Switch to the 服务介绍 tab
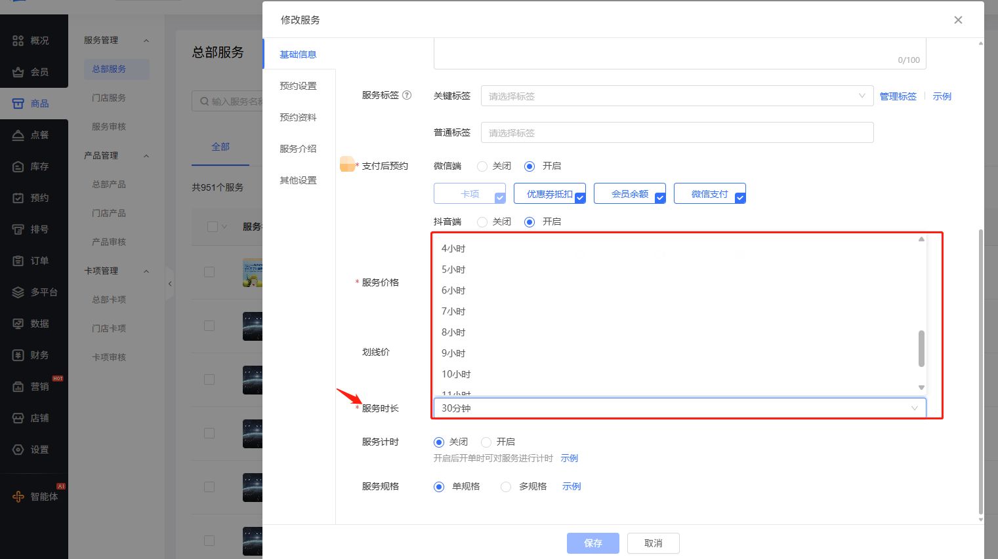This screenshot has width=998, height=559. pos(298,149)
